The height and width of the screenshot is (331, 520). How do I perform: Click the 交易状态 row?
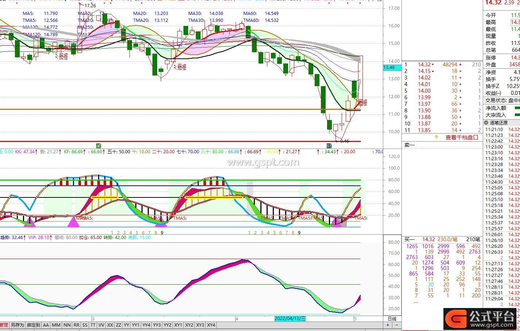502,100
